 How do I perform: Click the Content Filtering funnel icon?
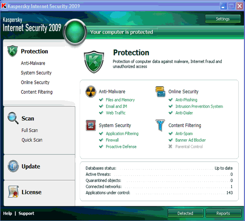click(160, 125)
